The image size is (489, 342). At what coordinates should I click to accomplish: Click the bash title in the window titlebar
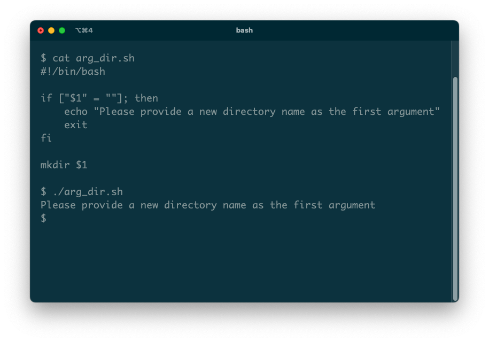coord(244,30)
